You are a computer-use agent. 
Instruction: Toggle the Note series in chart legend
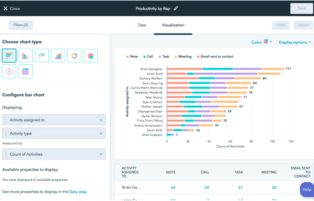(x=132, y=57)
